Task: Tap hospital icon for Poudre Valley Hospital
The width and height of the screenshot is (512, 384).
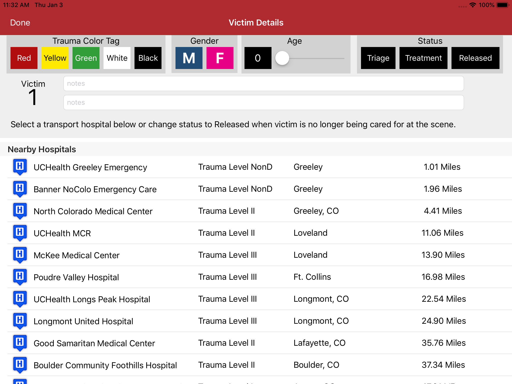Action: (20, 277)
